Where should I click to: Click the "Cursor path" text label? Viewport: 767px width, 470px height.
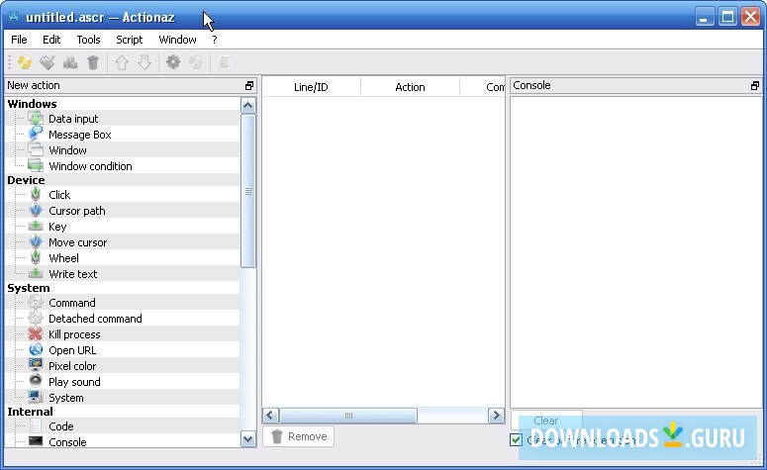pyautogui.click(x=77, y=211)
